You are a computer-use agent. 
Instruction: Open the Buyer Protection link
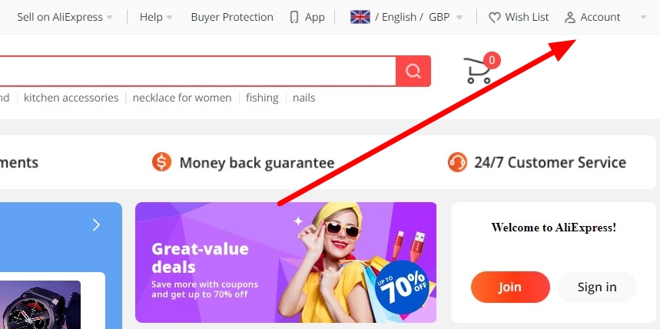point(232,17)
